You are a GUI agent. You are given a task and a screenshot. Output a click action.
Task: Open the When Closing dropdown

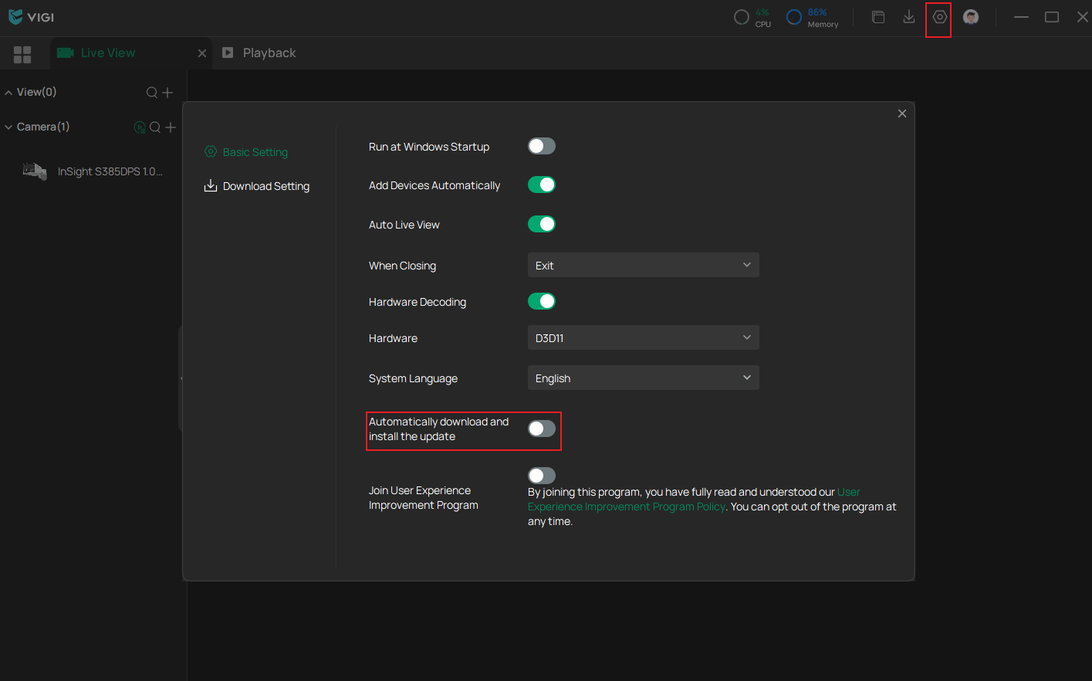coord(644,265)
